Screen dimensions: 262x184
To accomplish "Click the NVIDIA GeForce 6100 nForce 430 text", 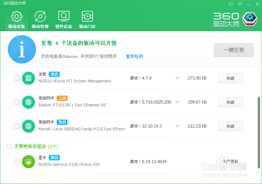I will (69, 165).
